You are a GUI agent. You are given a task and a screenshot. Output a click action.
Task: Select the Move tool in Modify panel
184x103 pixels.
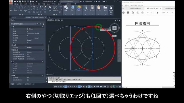point(34,7)
